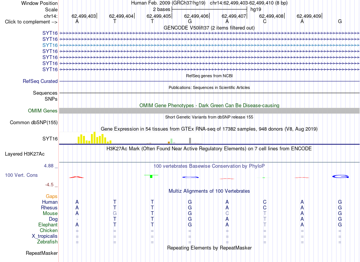Click 'chr14:62,499,403-62,499,410 (8 bp)' position text

pos(249,3)
